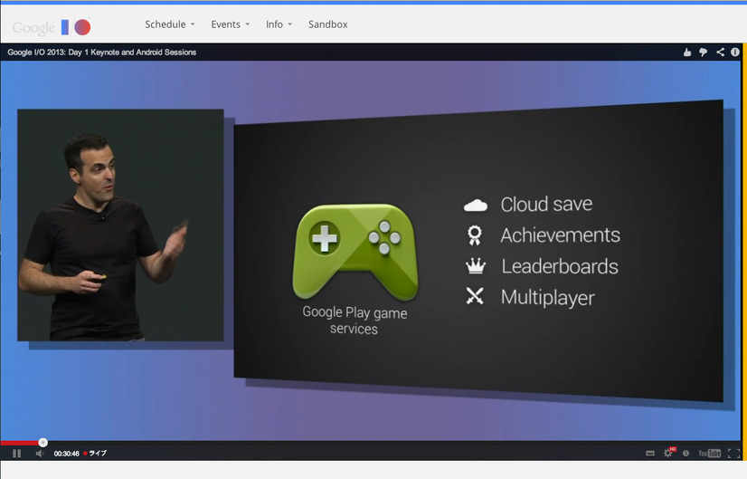Click the 'Cloud save' text on the slide
The height and width of the screenshot is (479, 747).
click(x=546, y=205)
